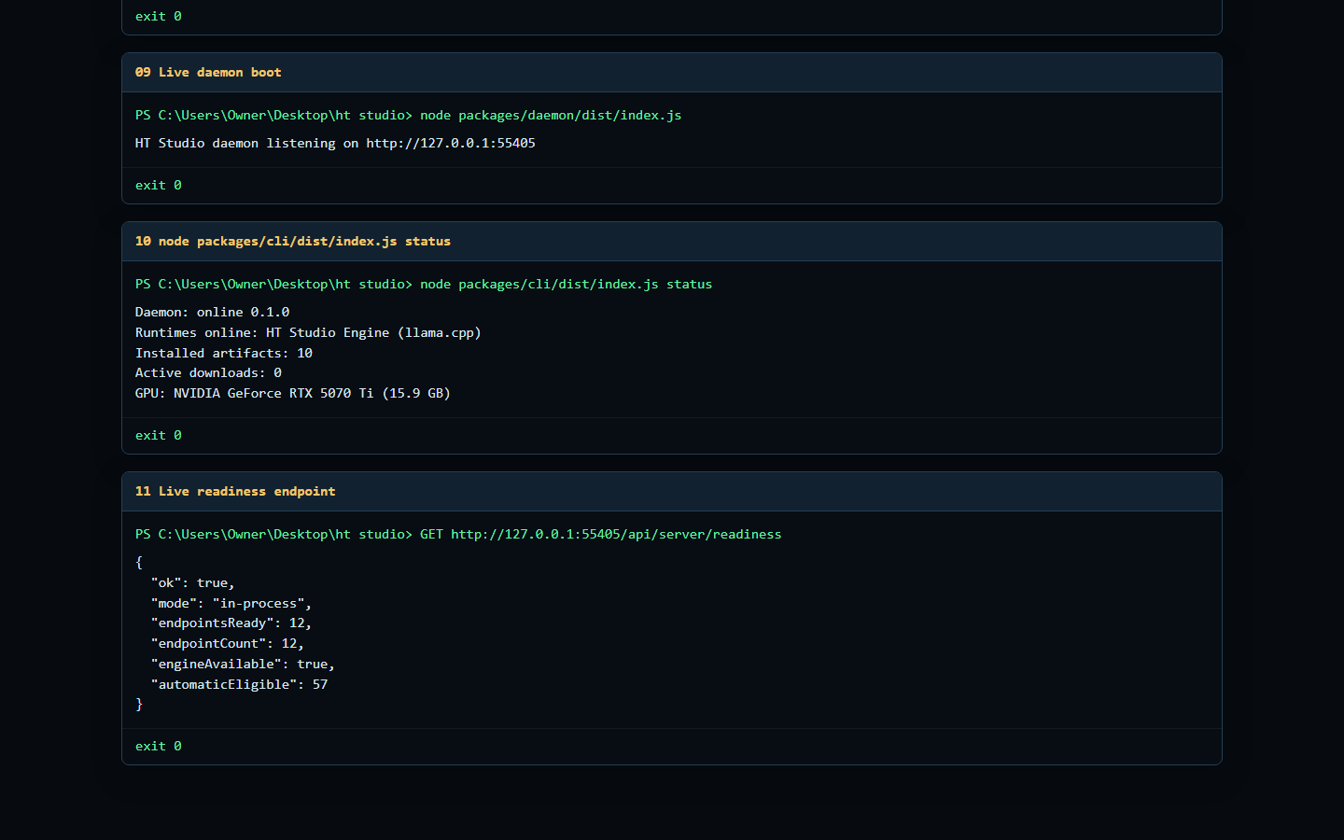Click the 'GPU: NVIDIA GeForce RTX 5070 Ti' line
The image size is (1344, 840).
(293, 393)
